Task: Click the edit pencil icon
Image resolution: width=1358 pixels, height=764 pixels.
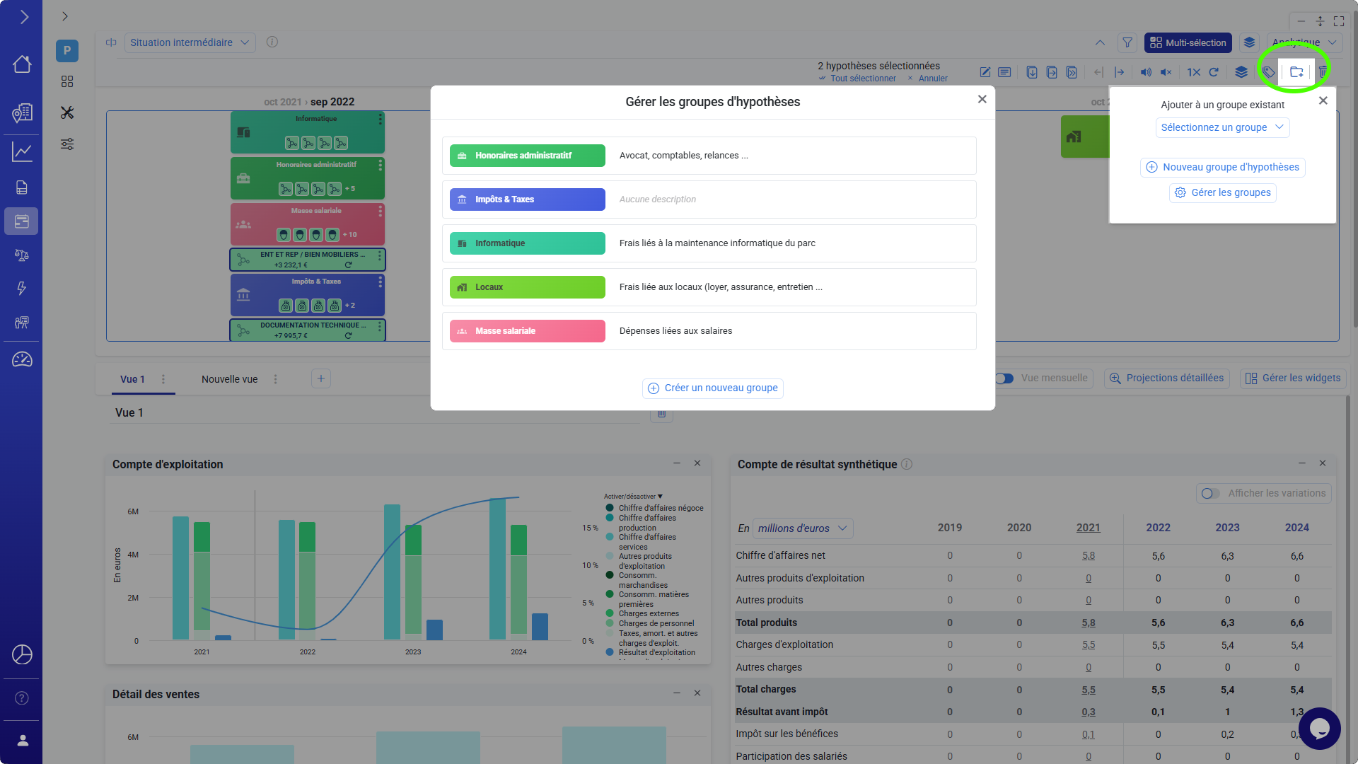Action: (985, 72)
